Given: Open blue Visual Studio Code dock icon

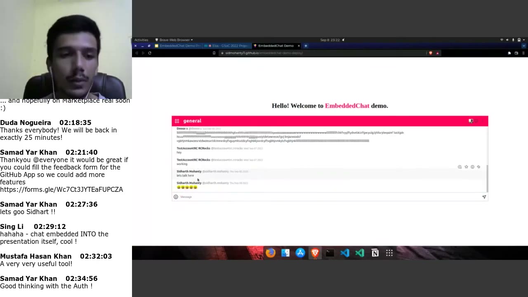Looking at the screenshot, I should coord(345,253).
